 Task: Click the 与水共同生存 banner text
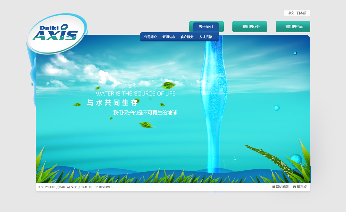click(x=112, y=103)
